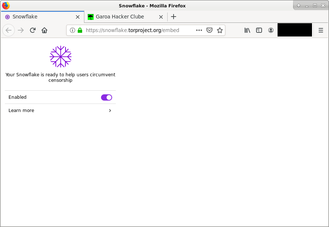The width and height of the screenshot is (329, 227).
Task: Open the hamburger application menu
Action: (x=320, y=30)
